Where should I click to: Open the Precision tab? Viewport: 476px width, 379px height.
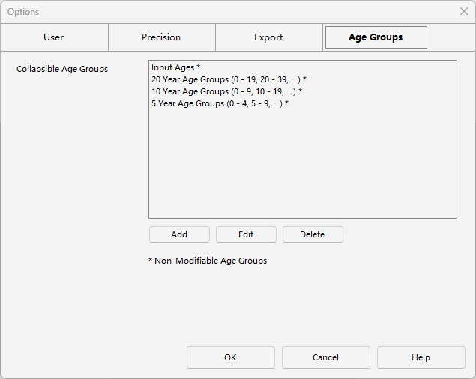pos(162,37)
